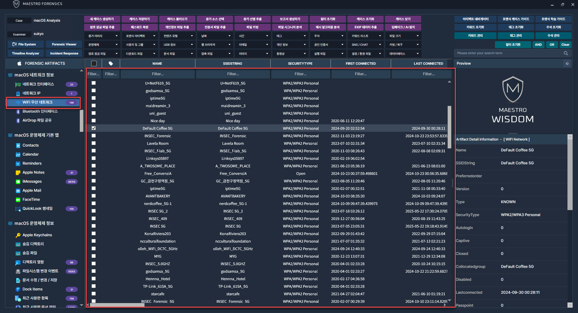578x313 pixels.
Task: Uncheck the DeFault Coffee 5G row
Action: (x=94, y=128)
